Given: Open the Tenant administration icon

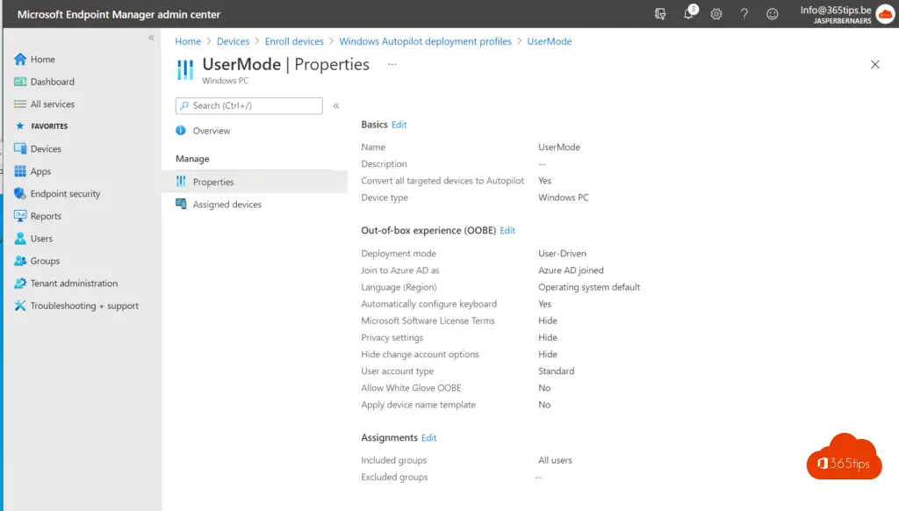Looking at the screenshot, I should point(20,283).
